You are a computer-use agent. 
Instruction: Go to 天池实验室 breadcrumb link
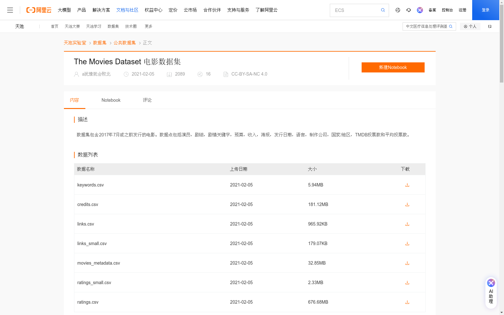pos(75,43)
